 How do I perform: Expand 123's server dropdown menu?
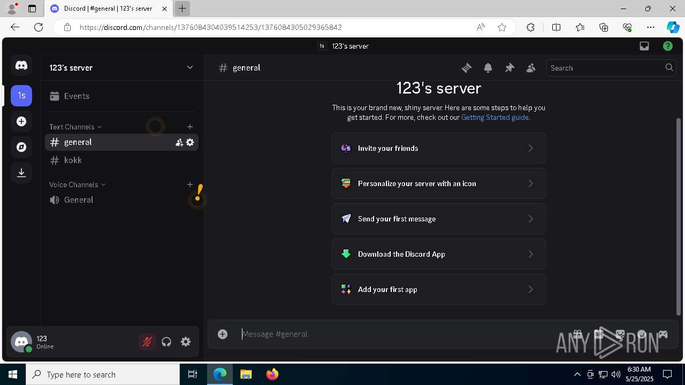[190, 67]
